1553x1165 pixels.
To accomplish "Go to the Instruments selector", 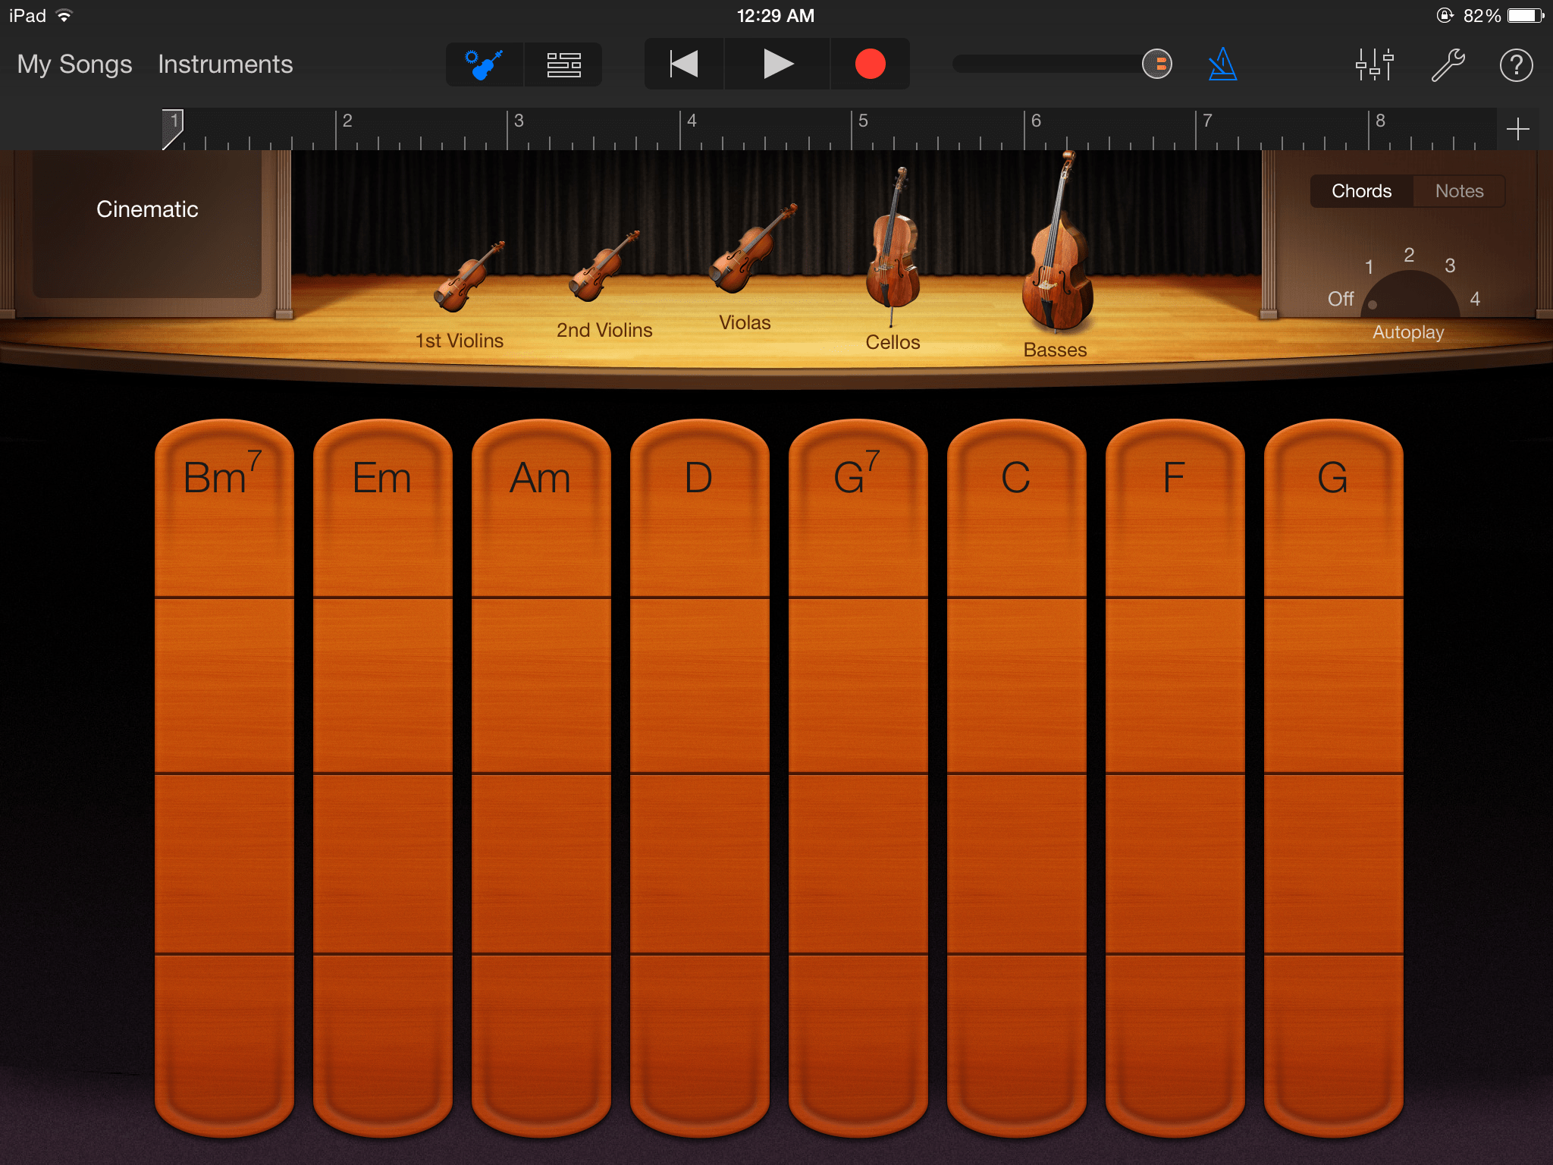I will (x=224, y=64).
